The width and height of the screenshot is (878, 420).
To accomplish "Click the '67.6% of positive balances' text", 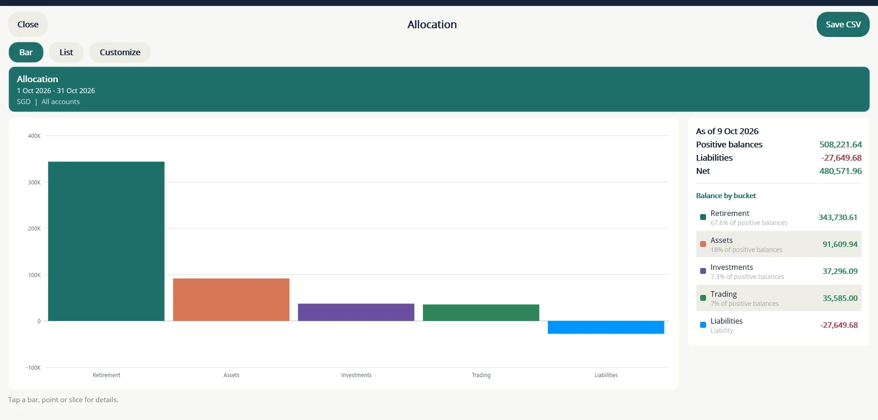I will 749,223.
